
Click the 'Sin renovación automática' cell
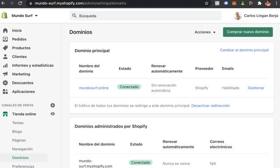[164, 88]
